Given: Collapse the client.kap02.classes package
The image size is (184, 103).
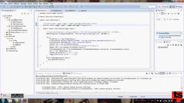Looking at the screenshot, I should click(x=7, y=20).
